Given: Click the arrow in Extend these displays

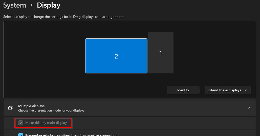Looking at the screenshot, I should pos(246,90).
